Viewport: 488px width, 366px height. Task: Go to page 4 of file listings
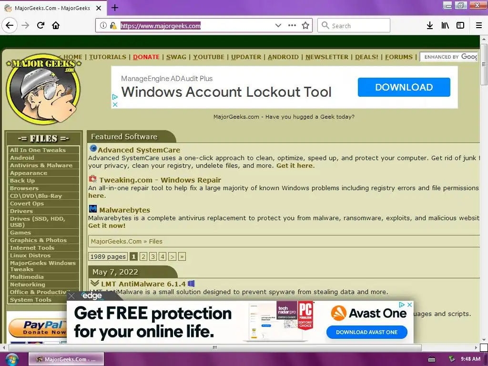(x=163, y=256)
